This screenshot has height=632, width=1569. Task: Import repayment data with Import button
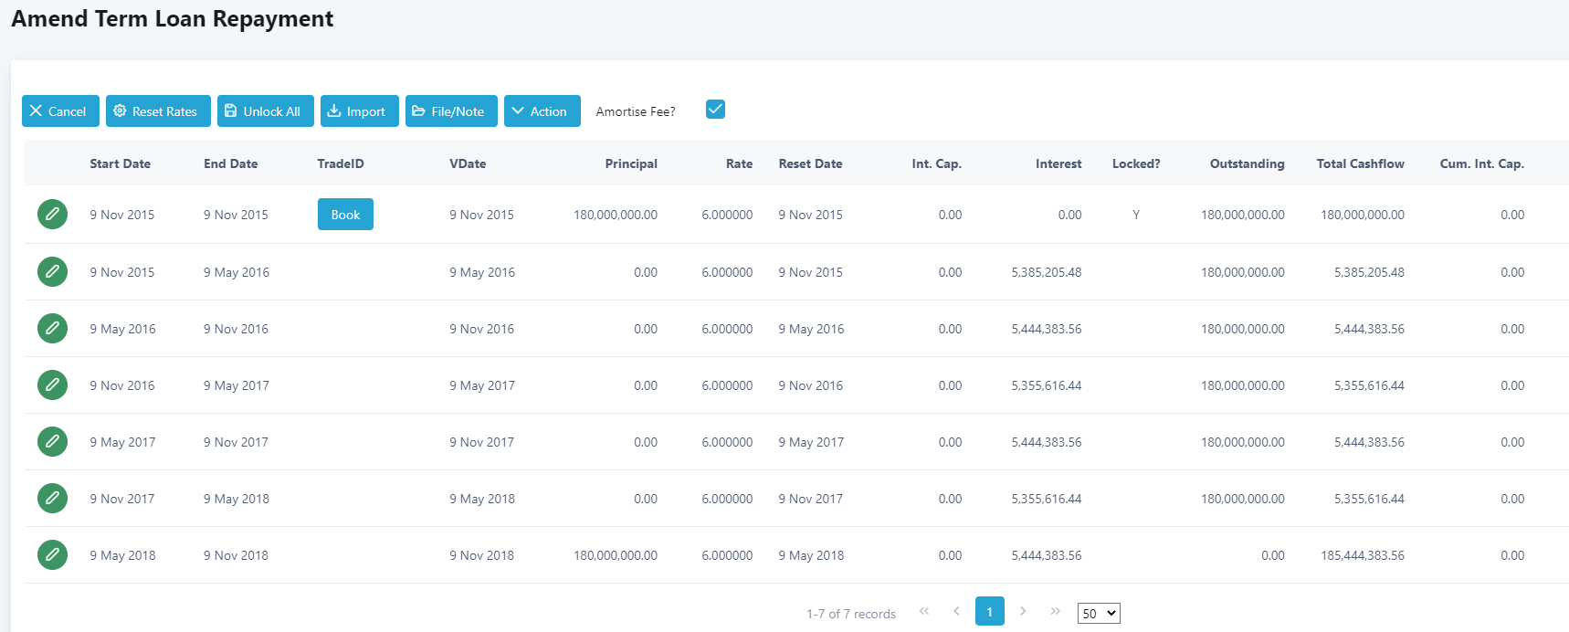pos(359,111)
